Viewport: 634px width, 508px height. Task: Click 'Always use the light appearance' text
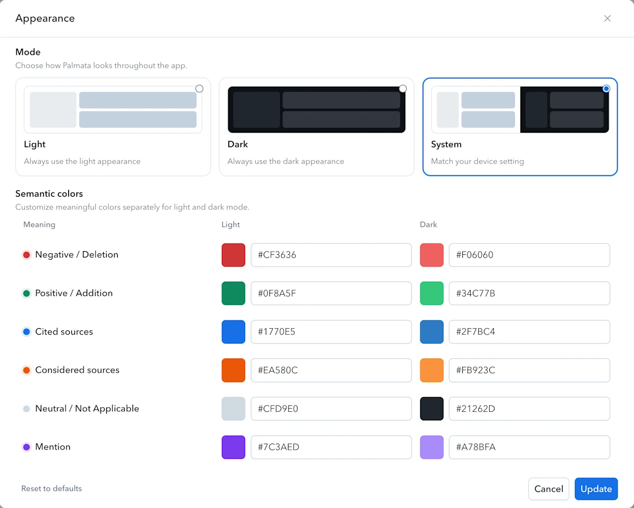(x=82, y=161)
